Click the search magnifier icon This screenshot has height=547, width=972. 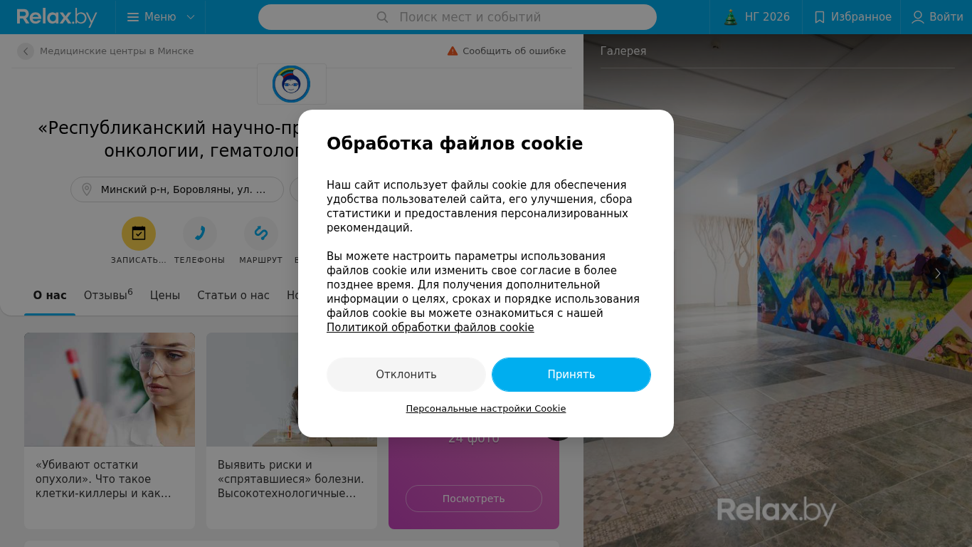tap(382, 17)
